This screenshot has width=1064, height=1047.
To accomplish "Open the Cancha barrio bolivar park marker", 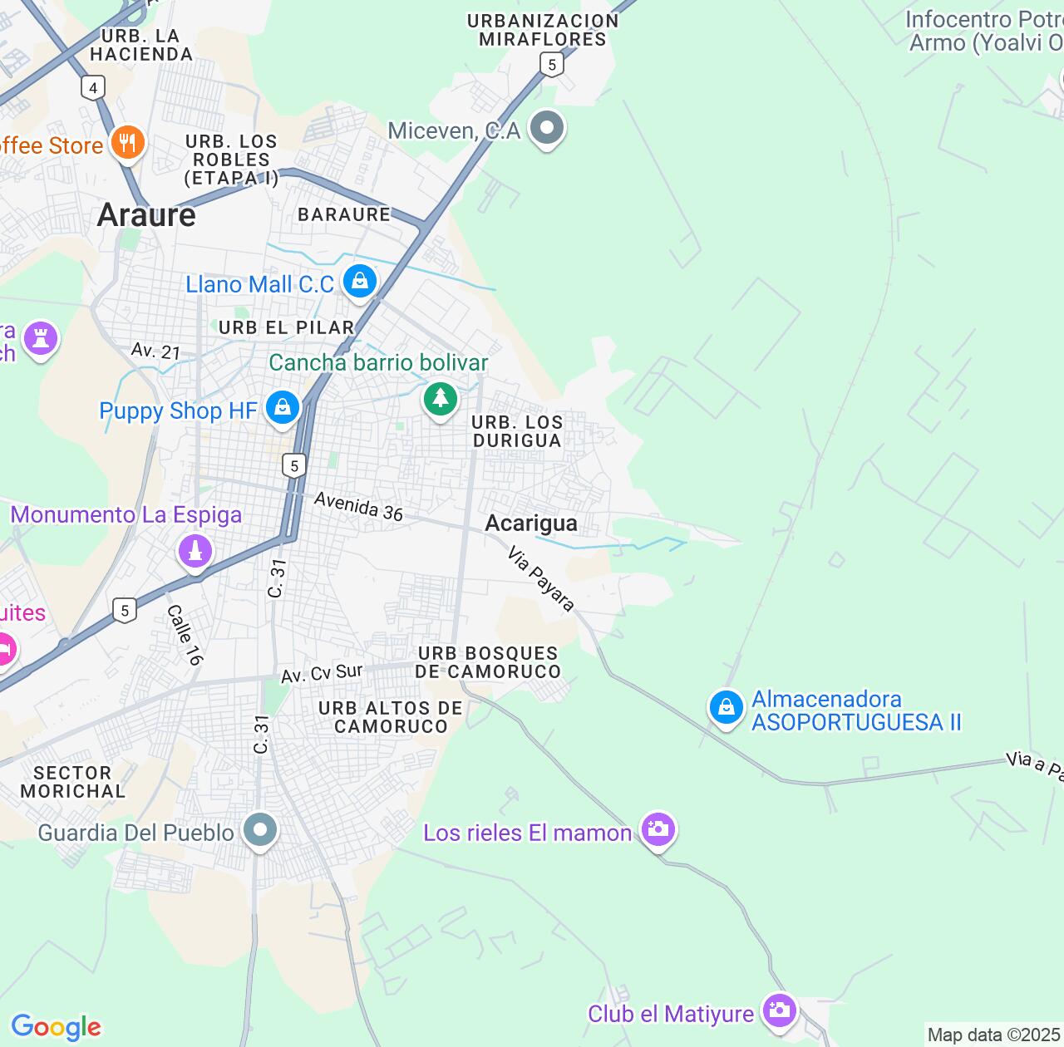I will click(x=441, y=400).
